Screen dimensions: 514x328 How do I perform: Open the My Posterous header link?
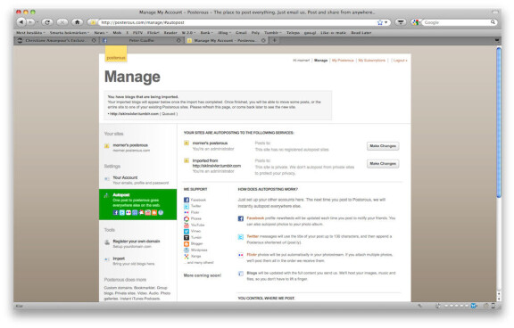point(343,61)
